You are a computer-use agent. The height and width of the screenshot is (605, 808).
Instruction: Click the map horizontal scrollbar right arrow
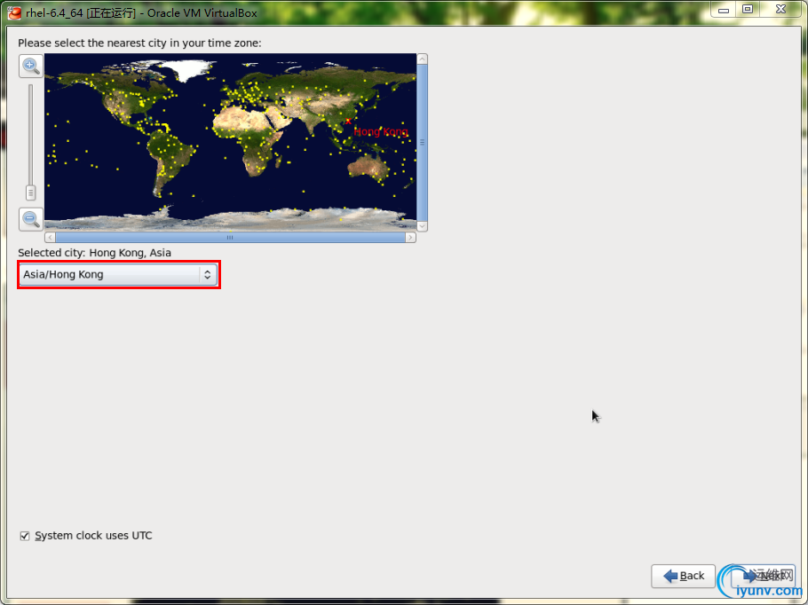click(x=410, y=238)
